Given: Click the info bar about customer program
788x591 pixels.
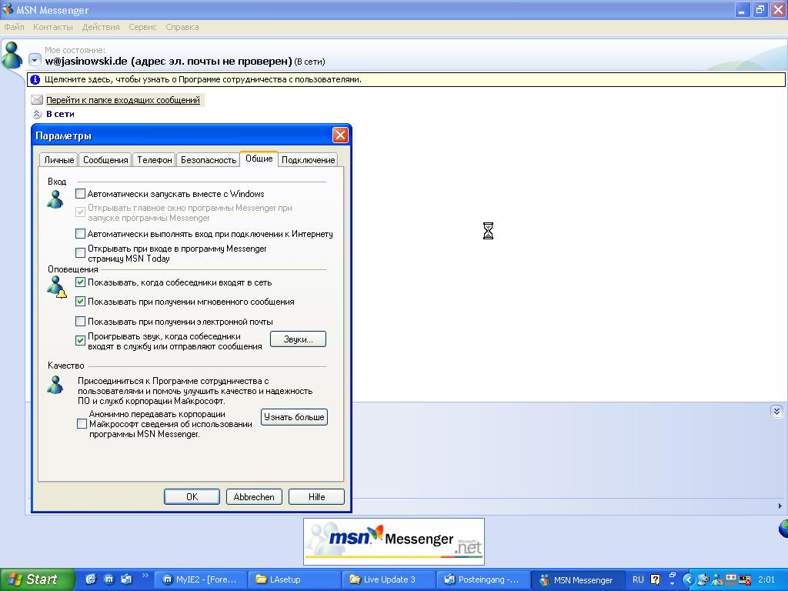Looking at the screenshot, I should pyautogui.click(x=406, y=79).
